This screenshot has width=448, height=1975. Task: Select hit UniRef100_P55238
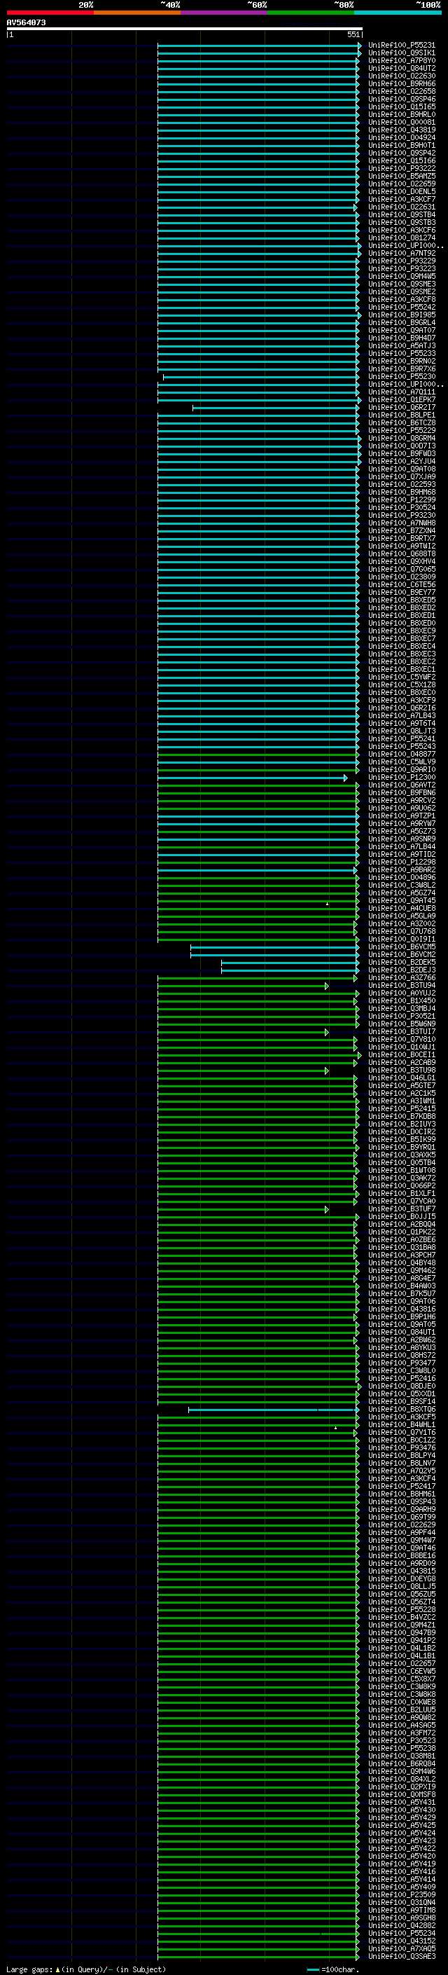[x=402, y=1749]
